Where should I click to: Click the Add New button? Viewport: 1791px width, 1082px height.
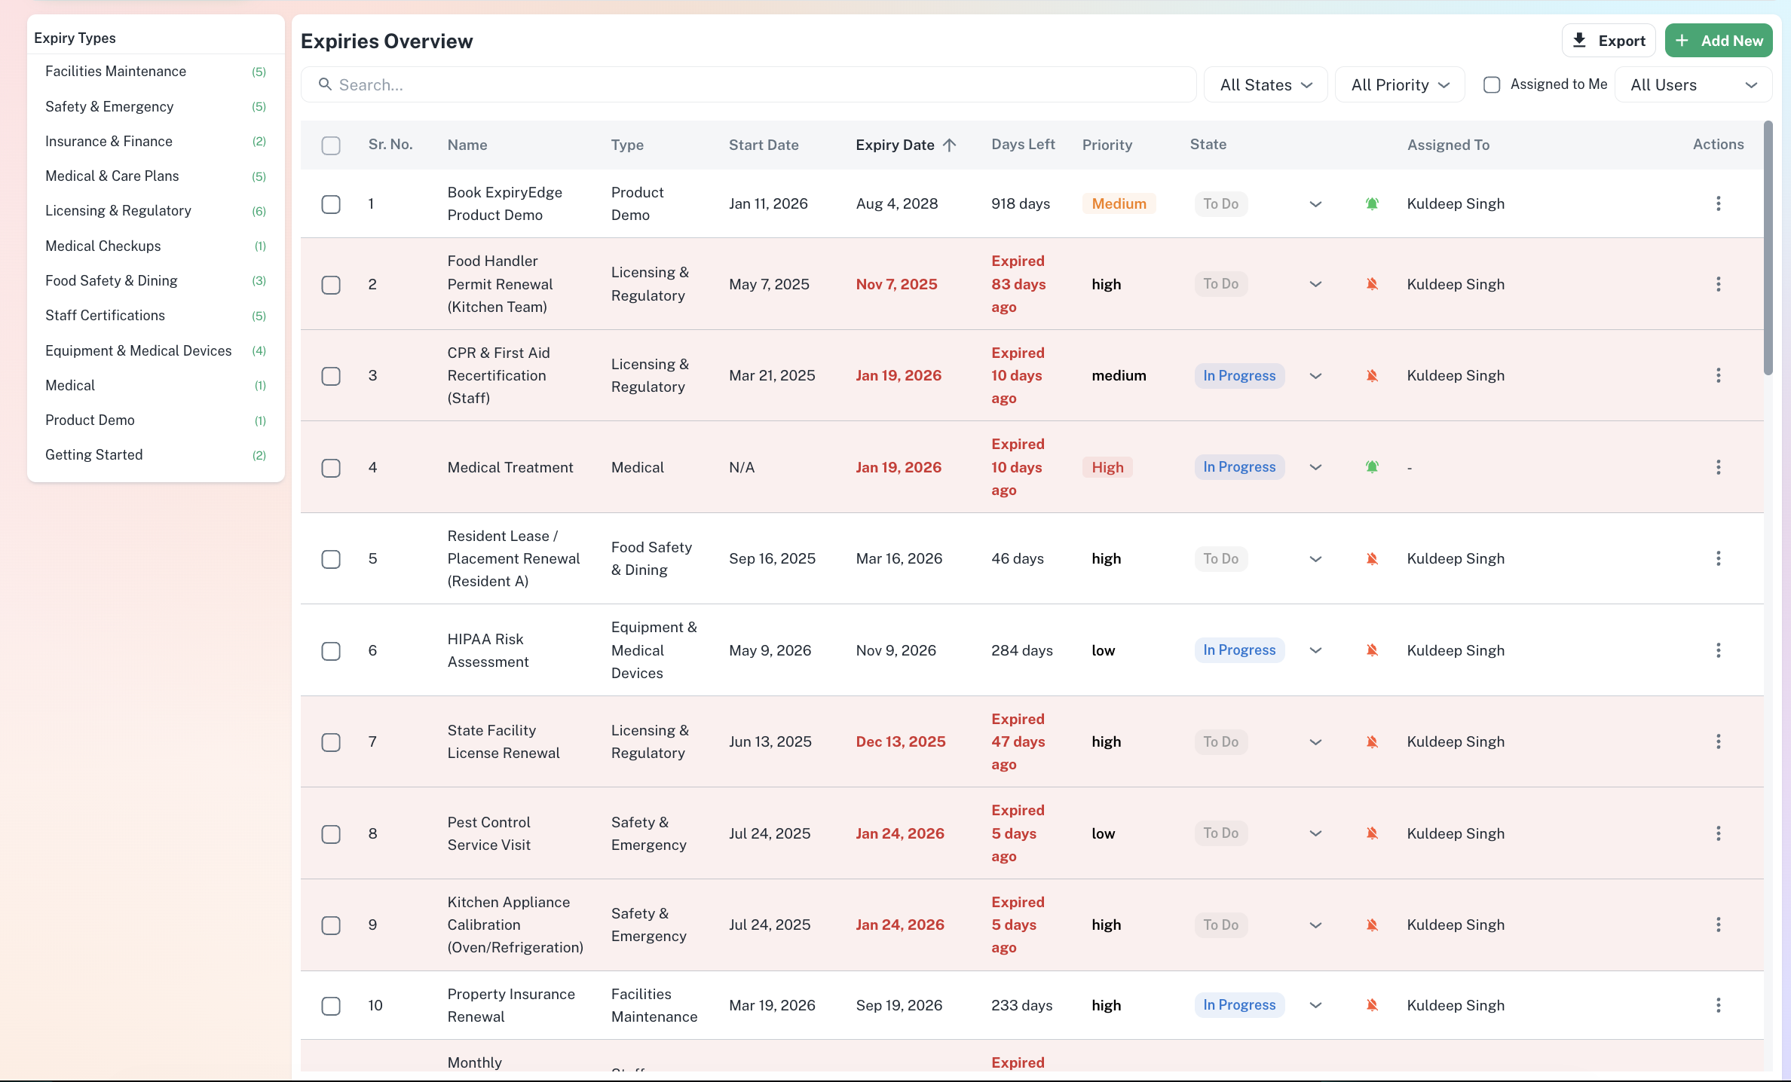[1719, 41]
